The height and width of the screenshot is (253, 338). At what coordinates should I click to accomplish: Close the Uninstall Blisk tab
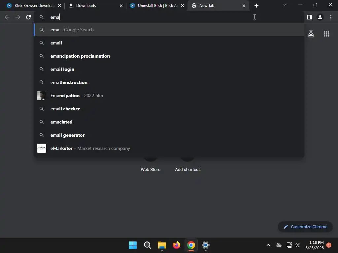coord(183,6)
